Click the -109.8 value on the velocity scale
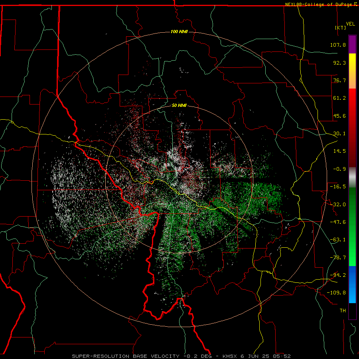This screenshot has width=359, height=359. 336,293
